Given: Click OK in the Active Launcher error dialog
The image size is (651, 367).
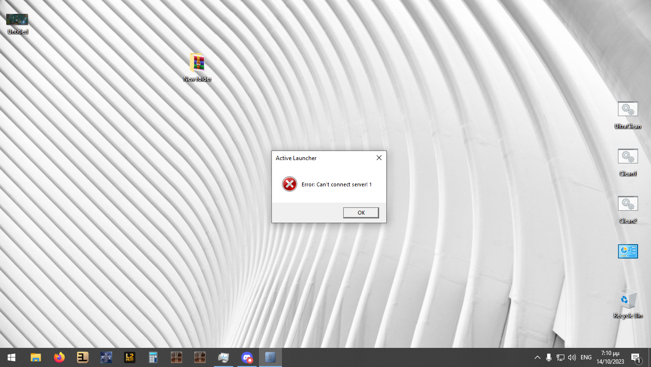Looking at the screenshot, I should point(361,213).
